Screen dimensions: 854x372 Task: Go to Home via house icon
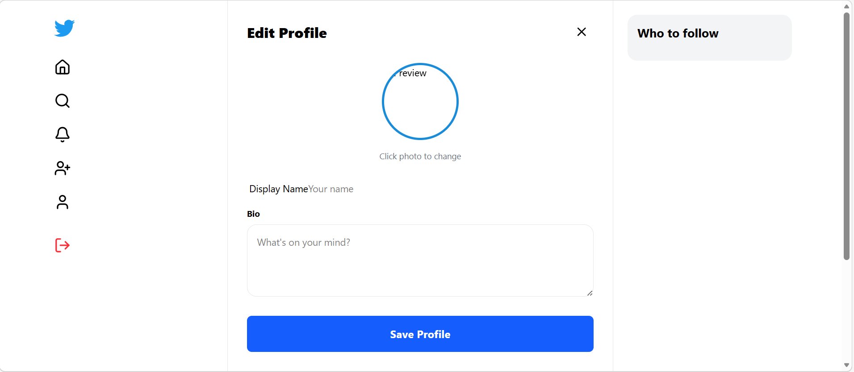click(63, 67)
